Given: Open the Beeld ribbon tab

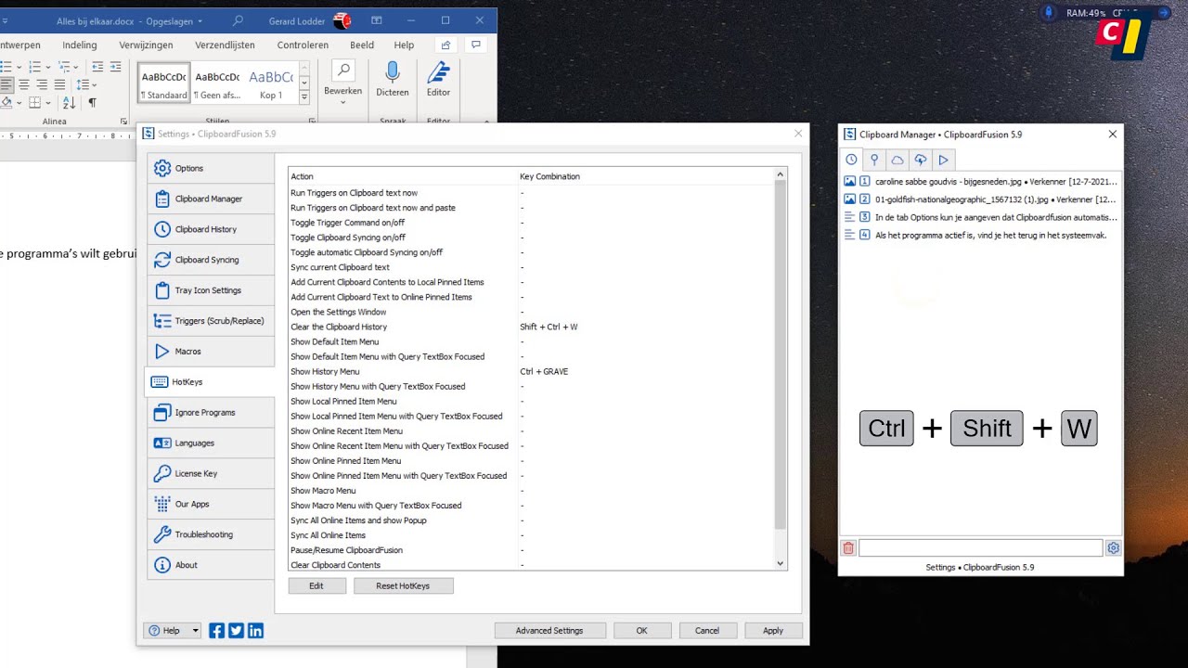Looking at the screenshot, I should 362,45.
